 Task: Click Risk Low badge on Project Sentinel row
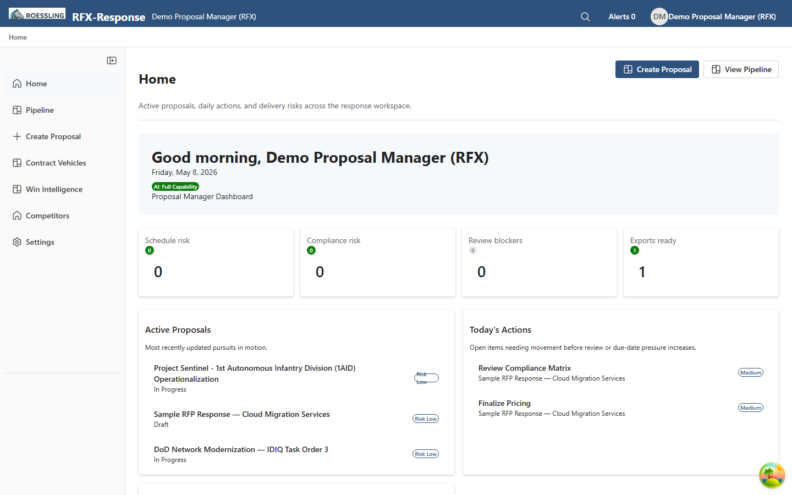click(426, 378)
